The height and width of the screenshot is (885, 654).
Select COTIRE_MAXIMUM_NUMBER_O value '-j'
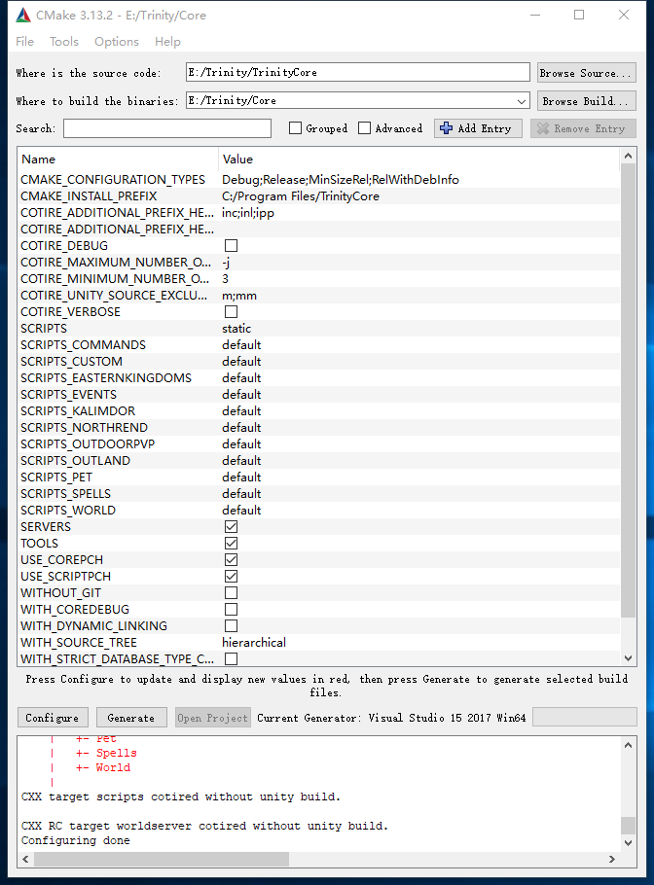point(226,263)
